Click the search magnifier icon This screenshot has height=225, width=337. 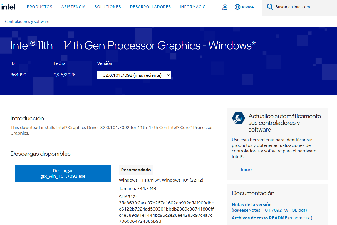270,7
